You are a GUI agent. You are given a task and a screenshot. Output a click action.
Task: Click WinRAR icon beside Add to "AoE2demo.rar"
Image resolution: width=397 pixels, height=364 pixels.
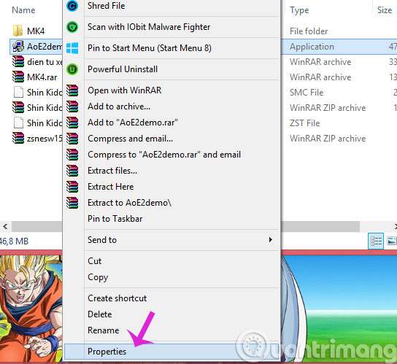coord(72,123)
